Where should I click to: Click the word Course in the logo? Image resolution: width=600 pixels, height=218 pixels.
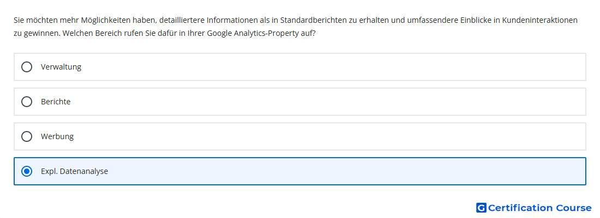click(573, 208)
